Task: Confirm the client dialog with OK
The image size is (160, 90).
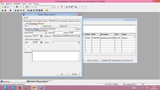Action: (62, 74)
